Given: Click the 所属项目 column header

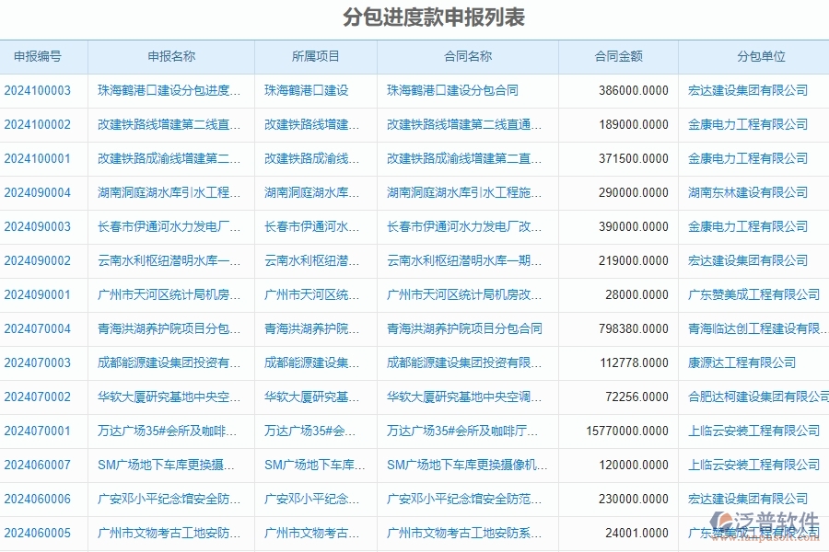Looking at the screenshot, I should (x=316, y=56).
